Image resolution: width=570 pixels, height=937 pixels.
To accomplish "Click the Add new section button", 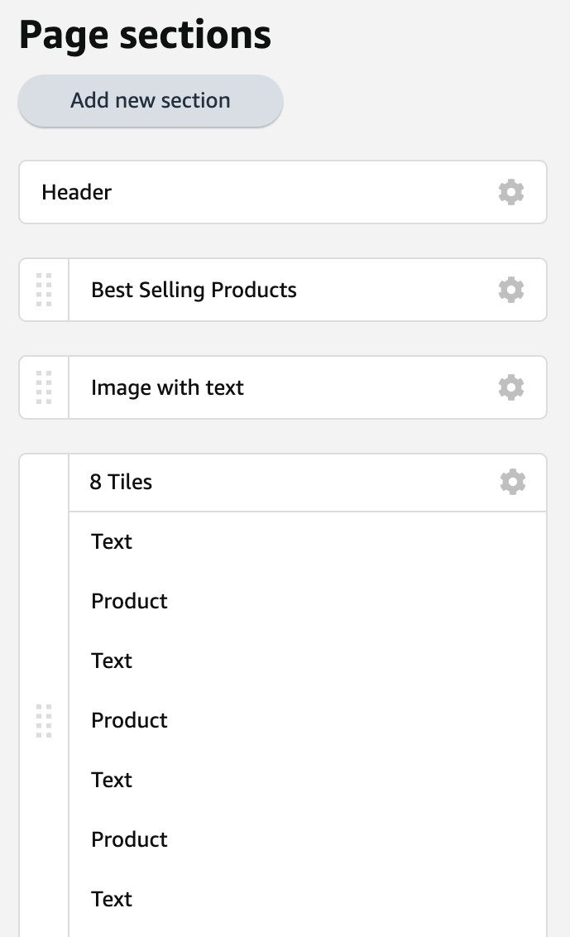I will coord(150,100).
